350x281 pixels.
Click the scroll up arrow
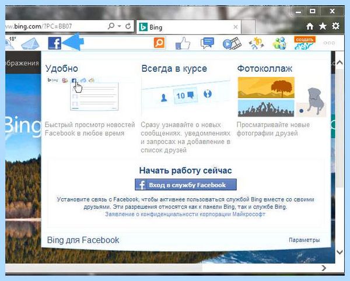coord(339,62)
